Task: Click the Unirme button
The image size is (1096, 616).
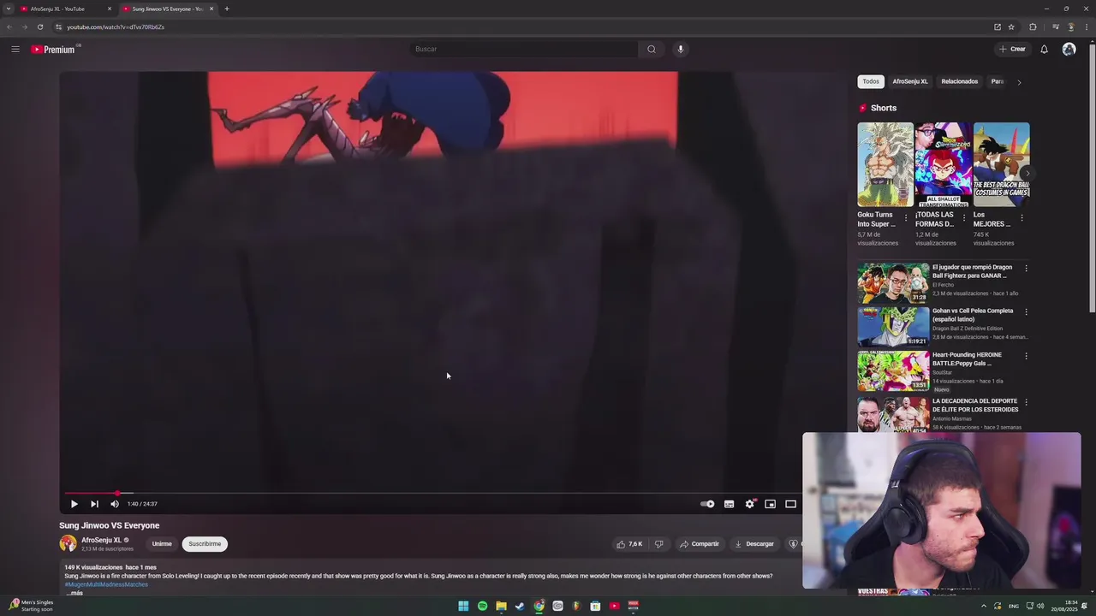Action: (x=162, y=543)
